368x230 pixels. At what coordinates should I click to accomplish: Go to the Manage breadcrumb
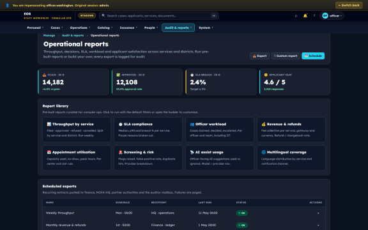(x=49, y=35)
